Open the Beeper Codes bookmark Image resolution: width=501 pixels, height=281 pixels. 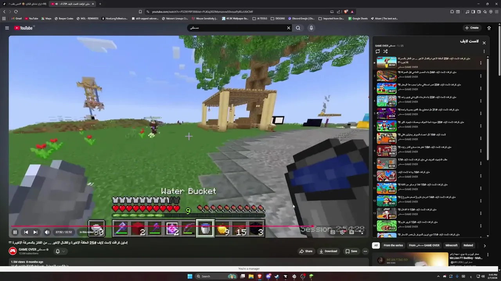[x=64, y=18]
